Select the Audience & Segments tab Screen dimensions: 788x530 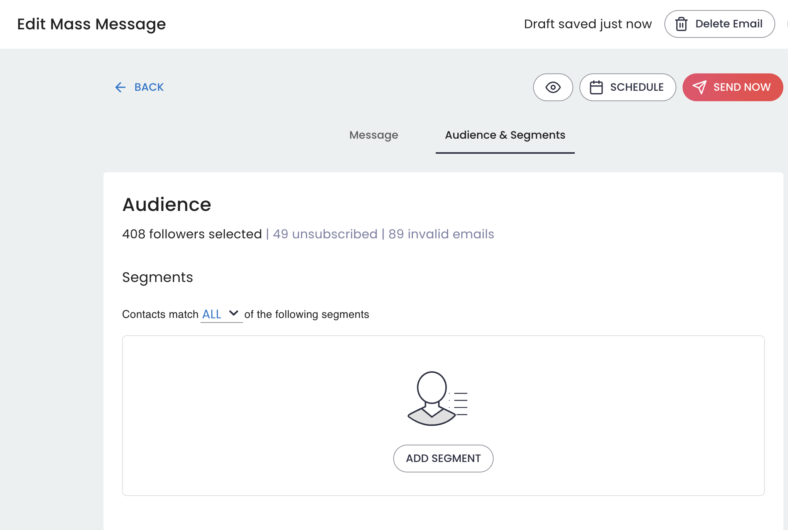point(505,135)
